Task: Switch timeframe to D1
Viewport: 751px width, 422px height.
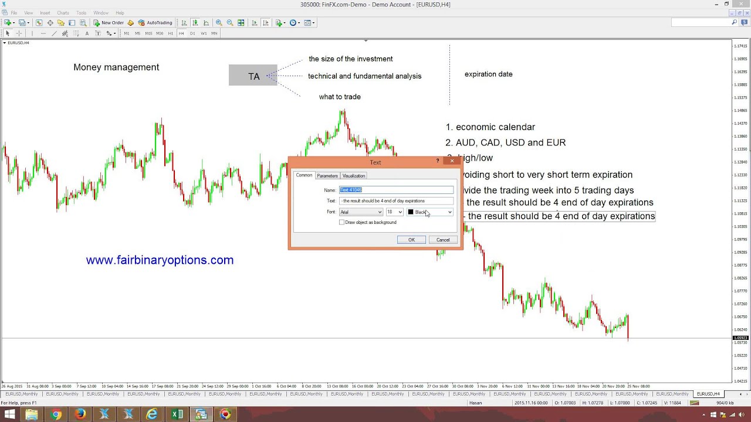Action: pos(192,33)
